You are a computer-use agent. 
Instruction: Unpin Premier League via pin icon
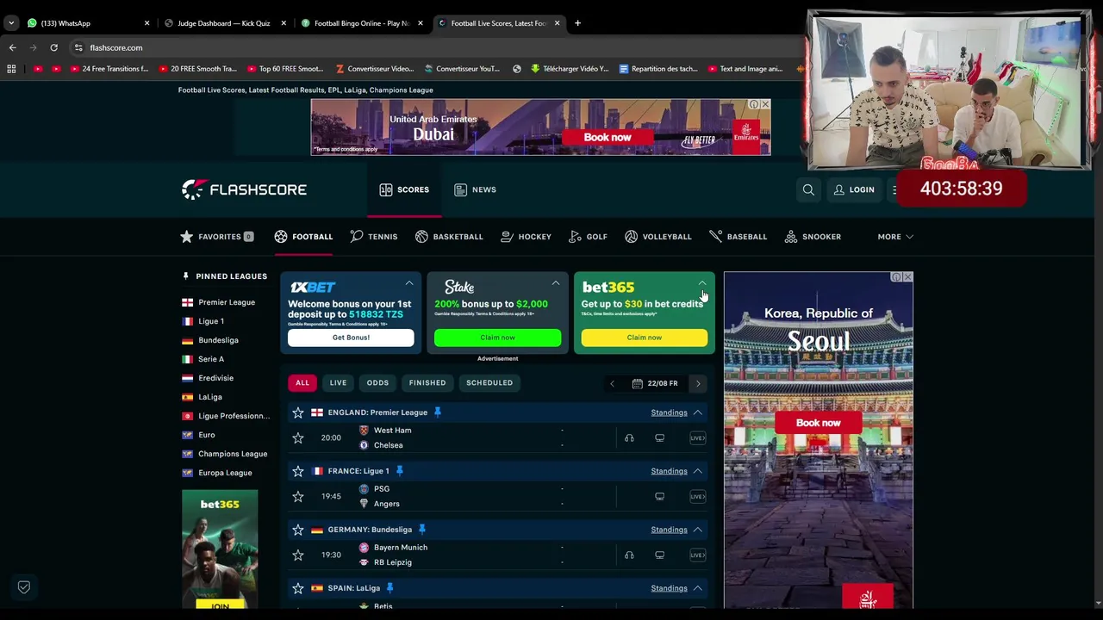pyautogui.click(x=438, y=412)
